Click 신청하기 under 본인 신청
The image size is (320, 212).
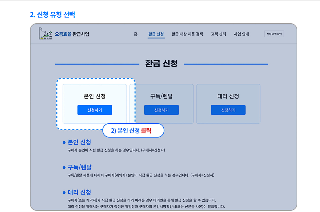click(x=95, y=110)
